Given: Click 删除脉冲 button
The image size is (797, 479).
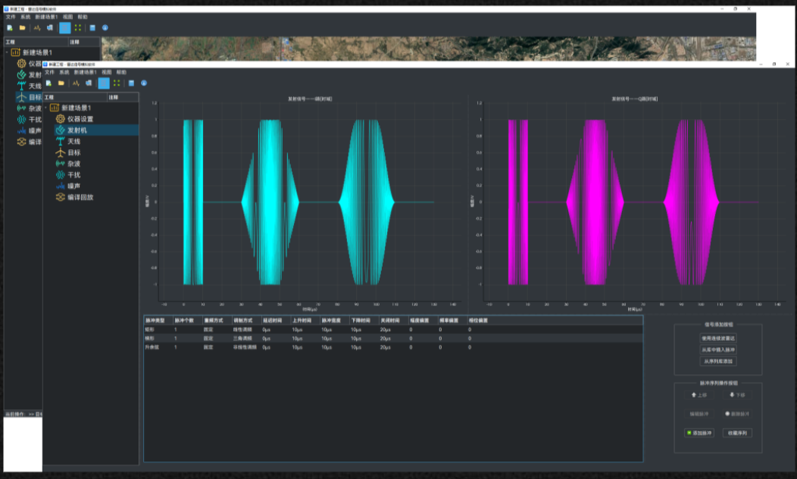Looking at the screenshot, I should (737, 414).
